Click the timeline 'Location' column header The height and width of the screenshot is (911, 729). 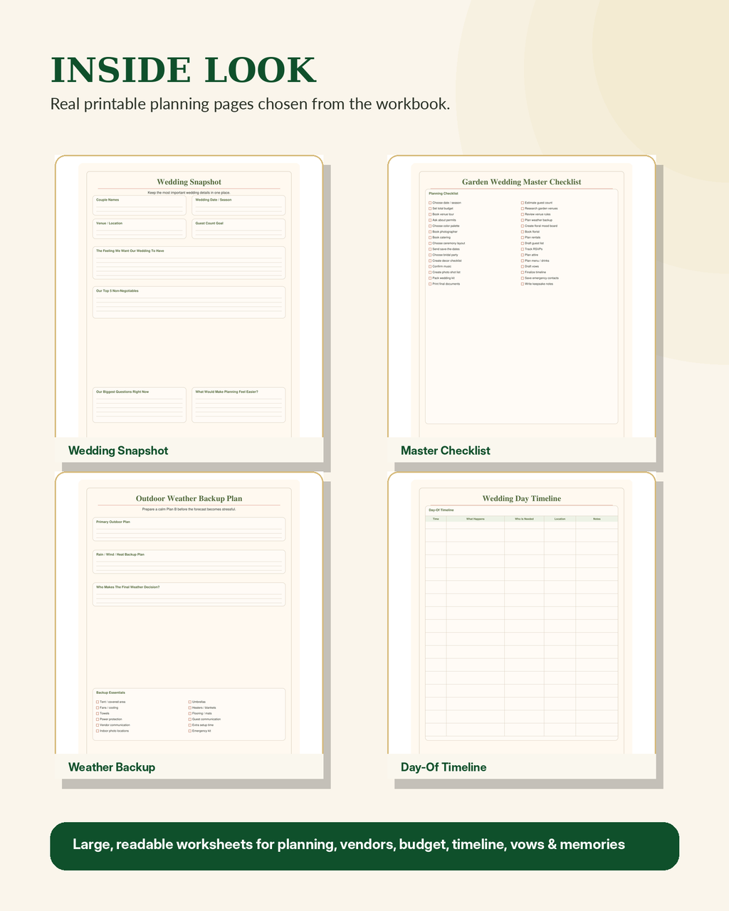point(560,519)
